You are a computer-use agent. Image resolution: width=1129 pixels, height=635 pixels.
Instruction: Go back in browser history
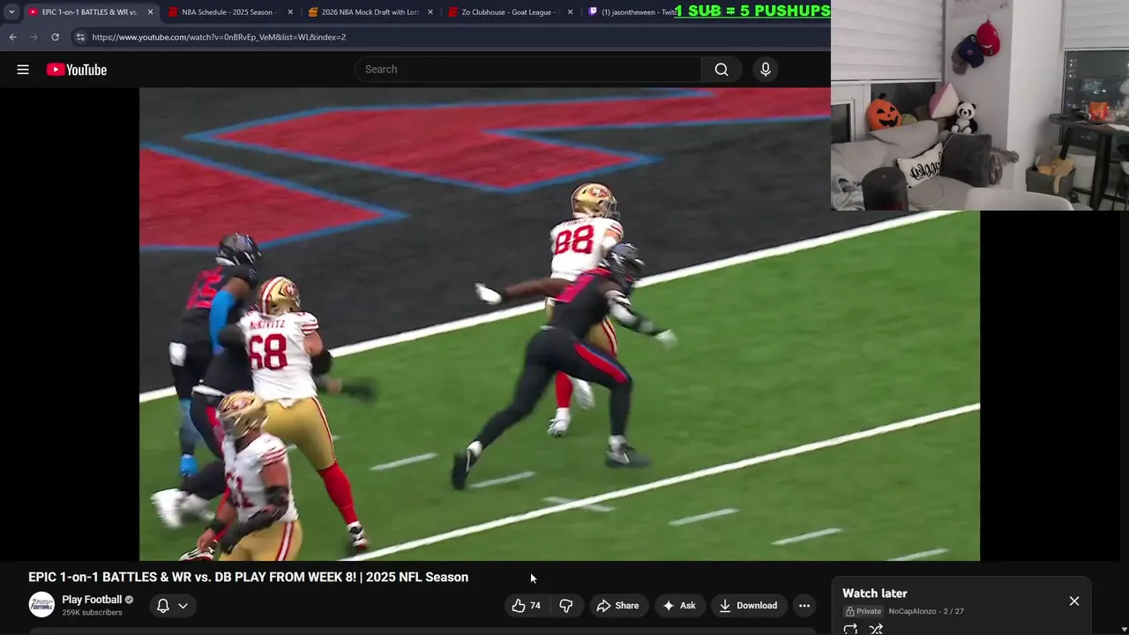click(13, 37)
